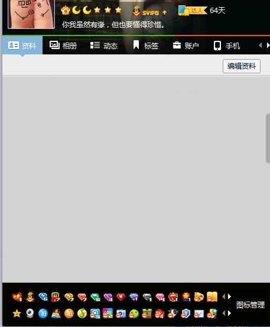The width and height of the screenshot is (270, 327).
Task: Show next icons in bottom icon row
Action: 229,313
